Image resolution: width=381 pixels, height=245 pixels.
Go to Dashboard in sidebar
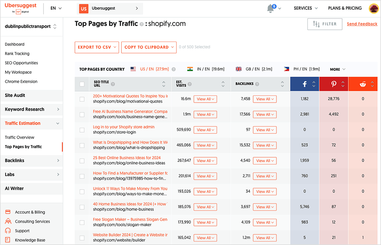[14, 44]
